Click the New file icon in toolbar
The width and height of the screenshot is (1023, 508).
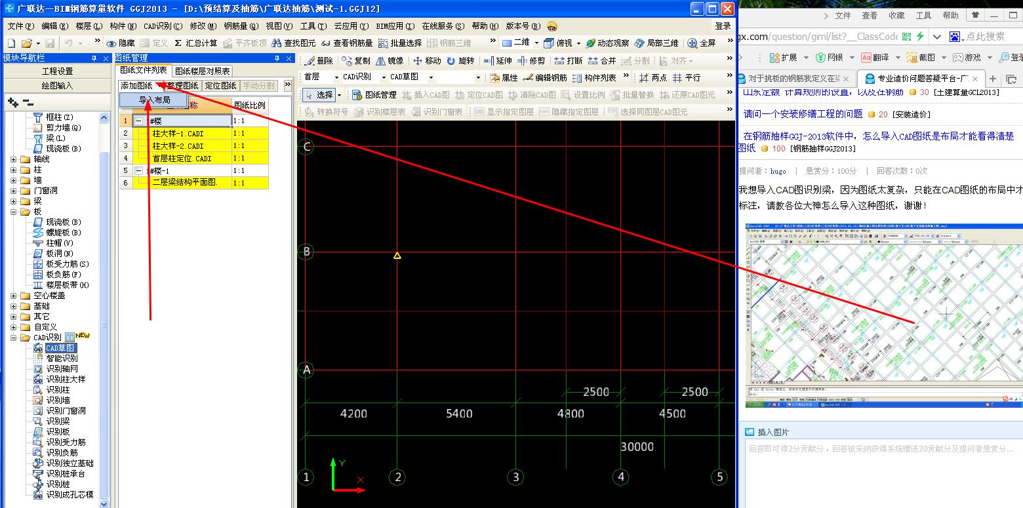pos(11,43)
